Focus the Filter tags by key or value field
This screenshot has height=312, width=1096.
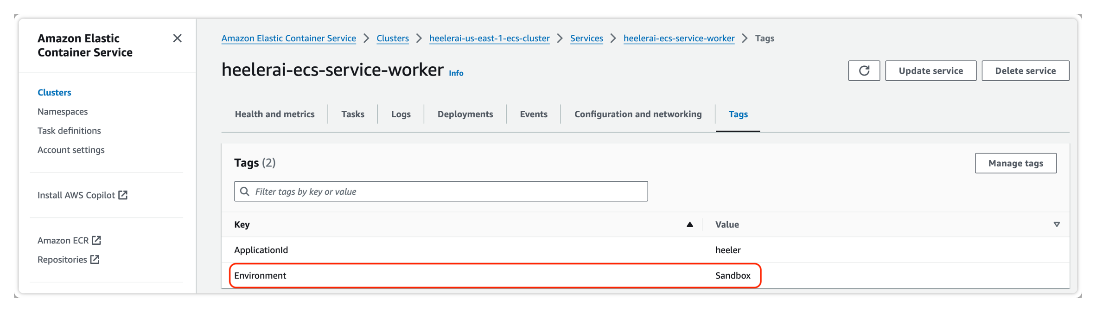tap(441, 191)
